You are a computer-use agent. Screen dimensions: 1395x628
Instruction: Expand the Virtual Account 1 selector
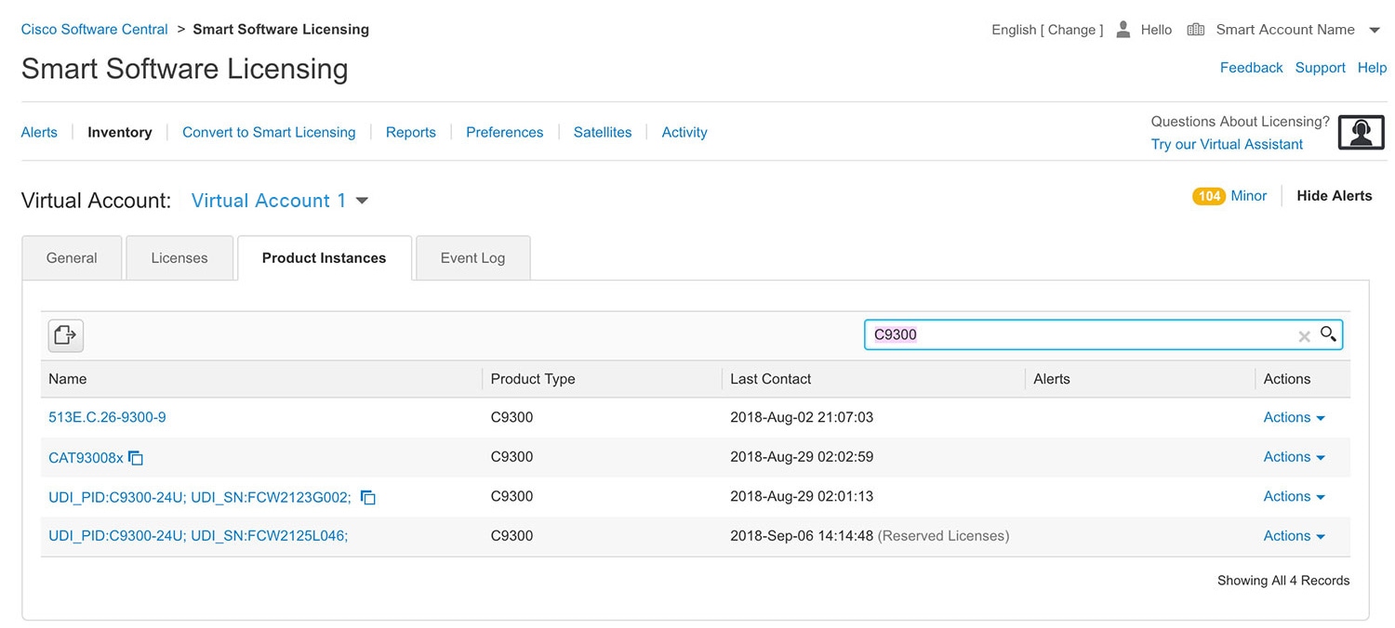[363, 201]
